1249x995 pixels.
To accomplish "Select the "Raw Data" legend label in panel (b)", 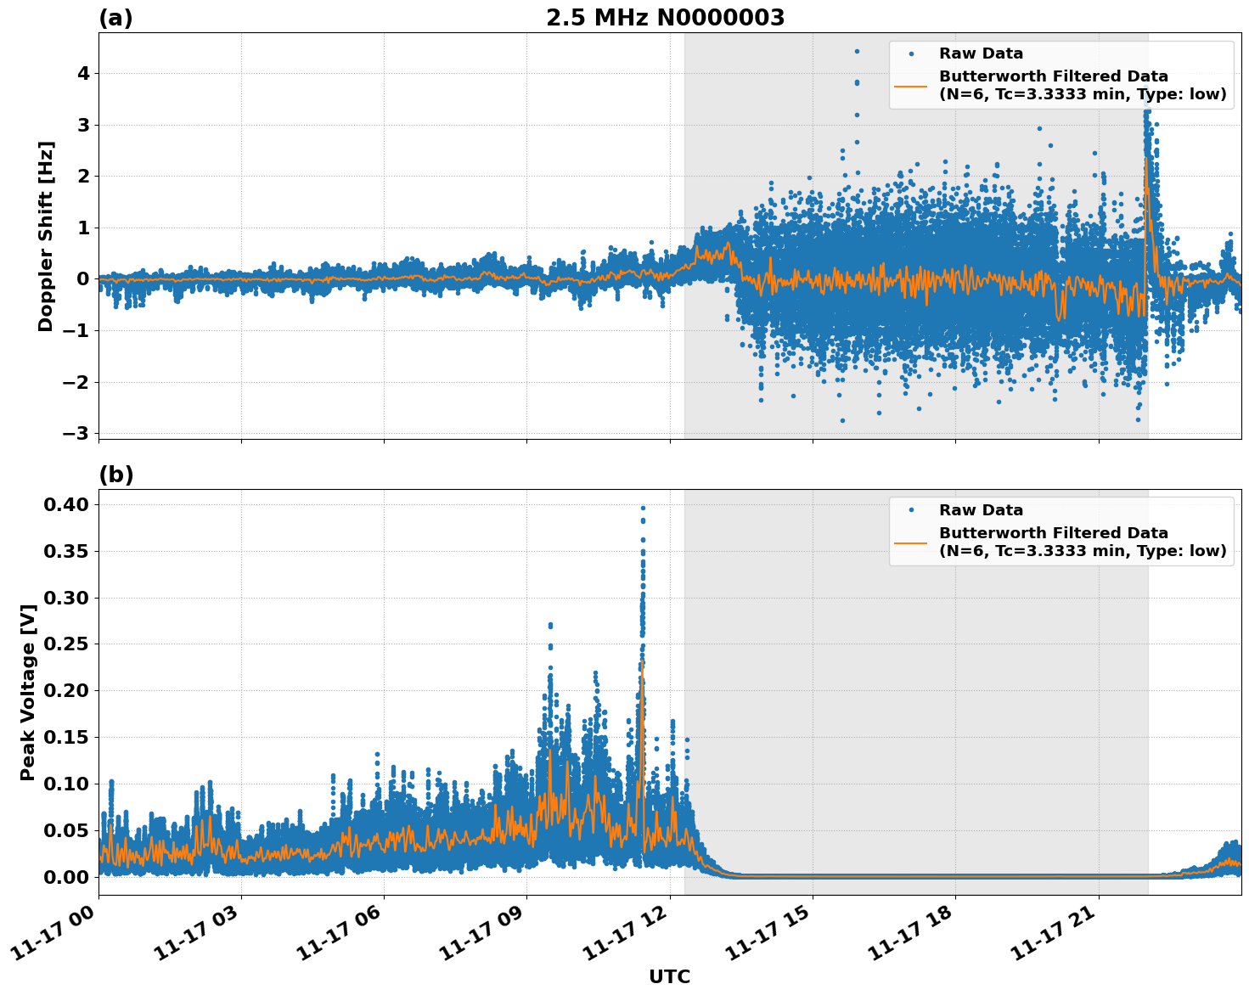I will [x=981, y=511].
